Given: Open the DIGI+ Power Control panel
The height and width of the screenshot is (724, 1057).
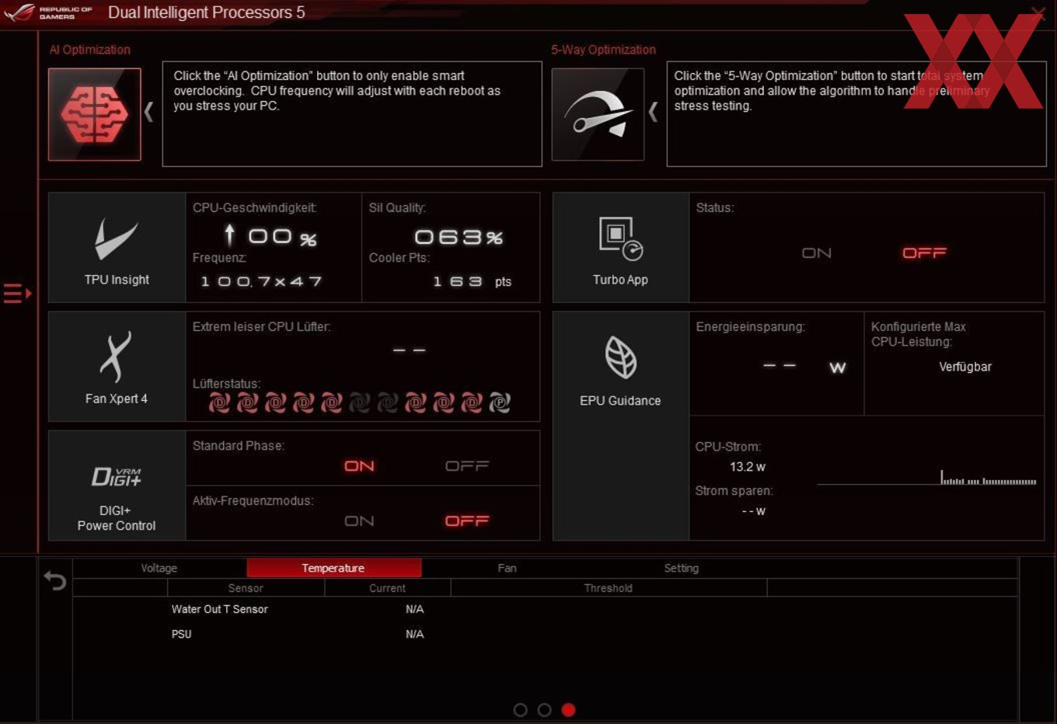Looking at the screenshot, I should 117,486.
